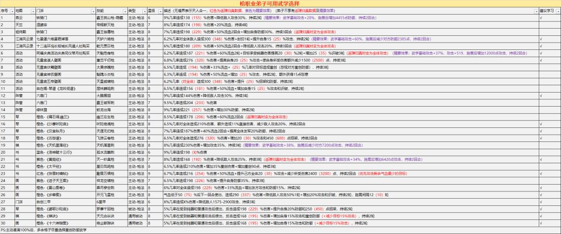The height and width of the screenshot is (234, 561).
Task: Click the 建议学习 header cell
Action: 550,11
